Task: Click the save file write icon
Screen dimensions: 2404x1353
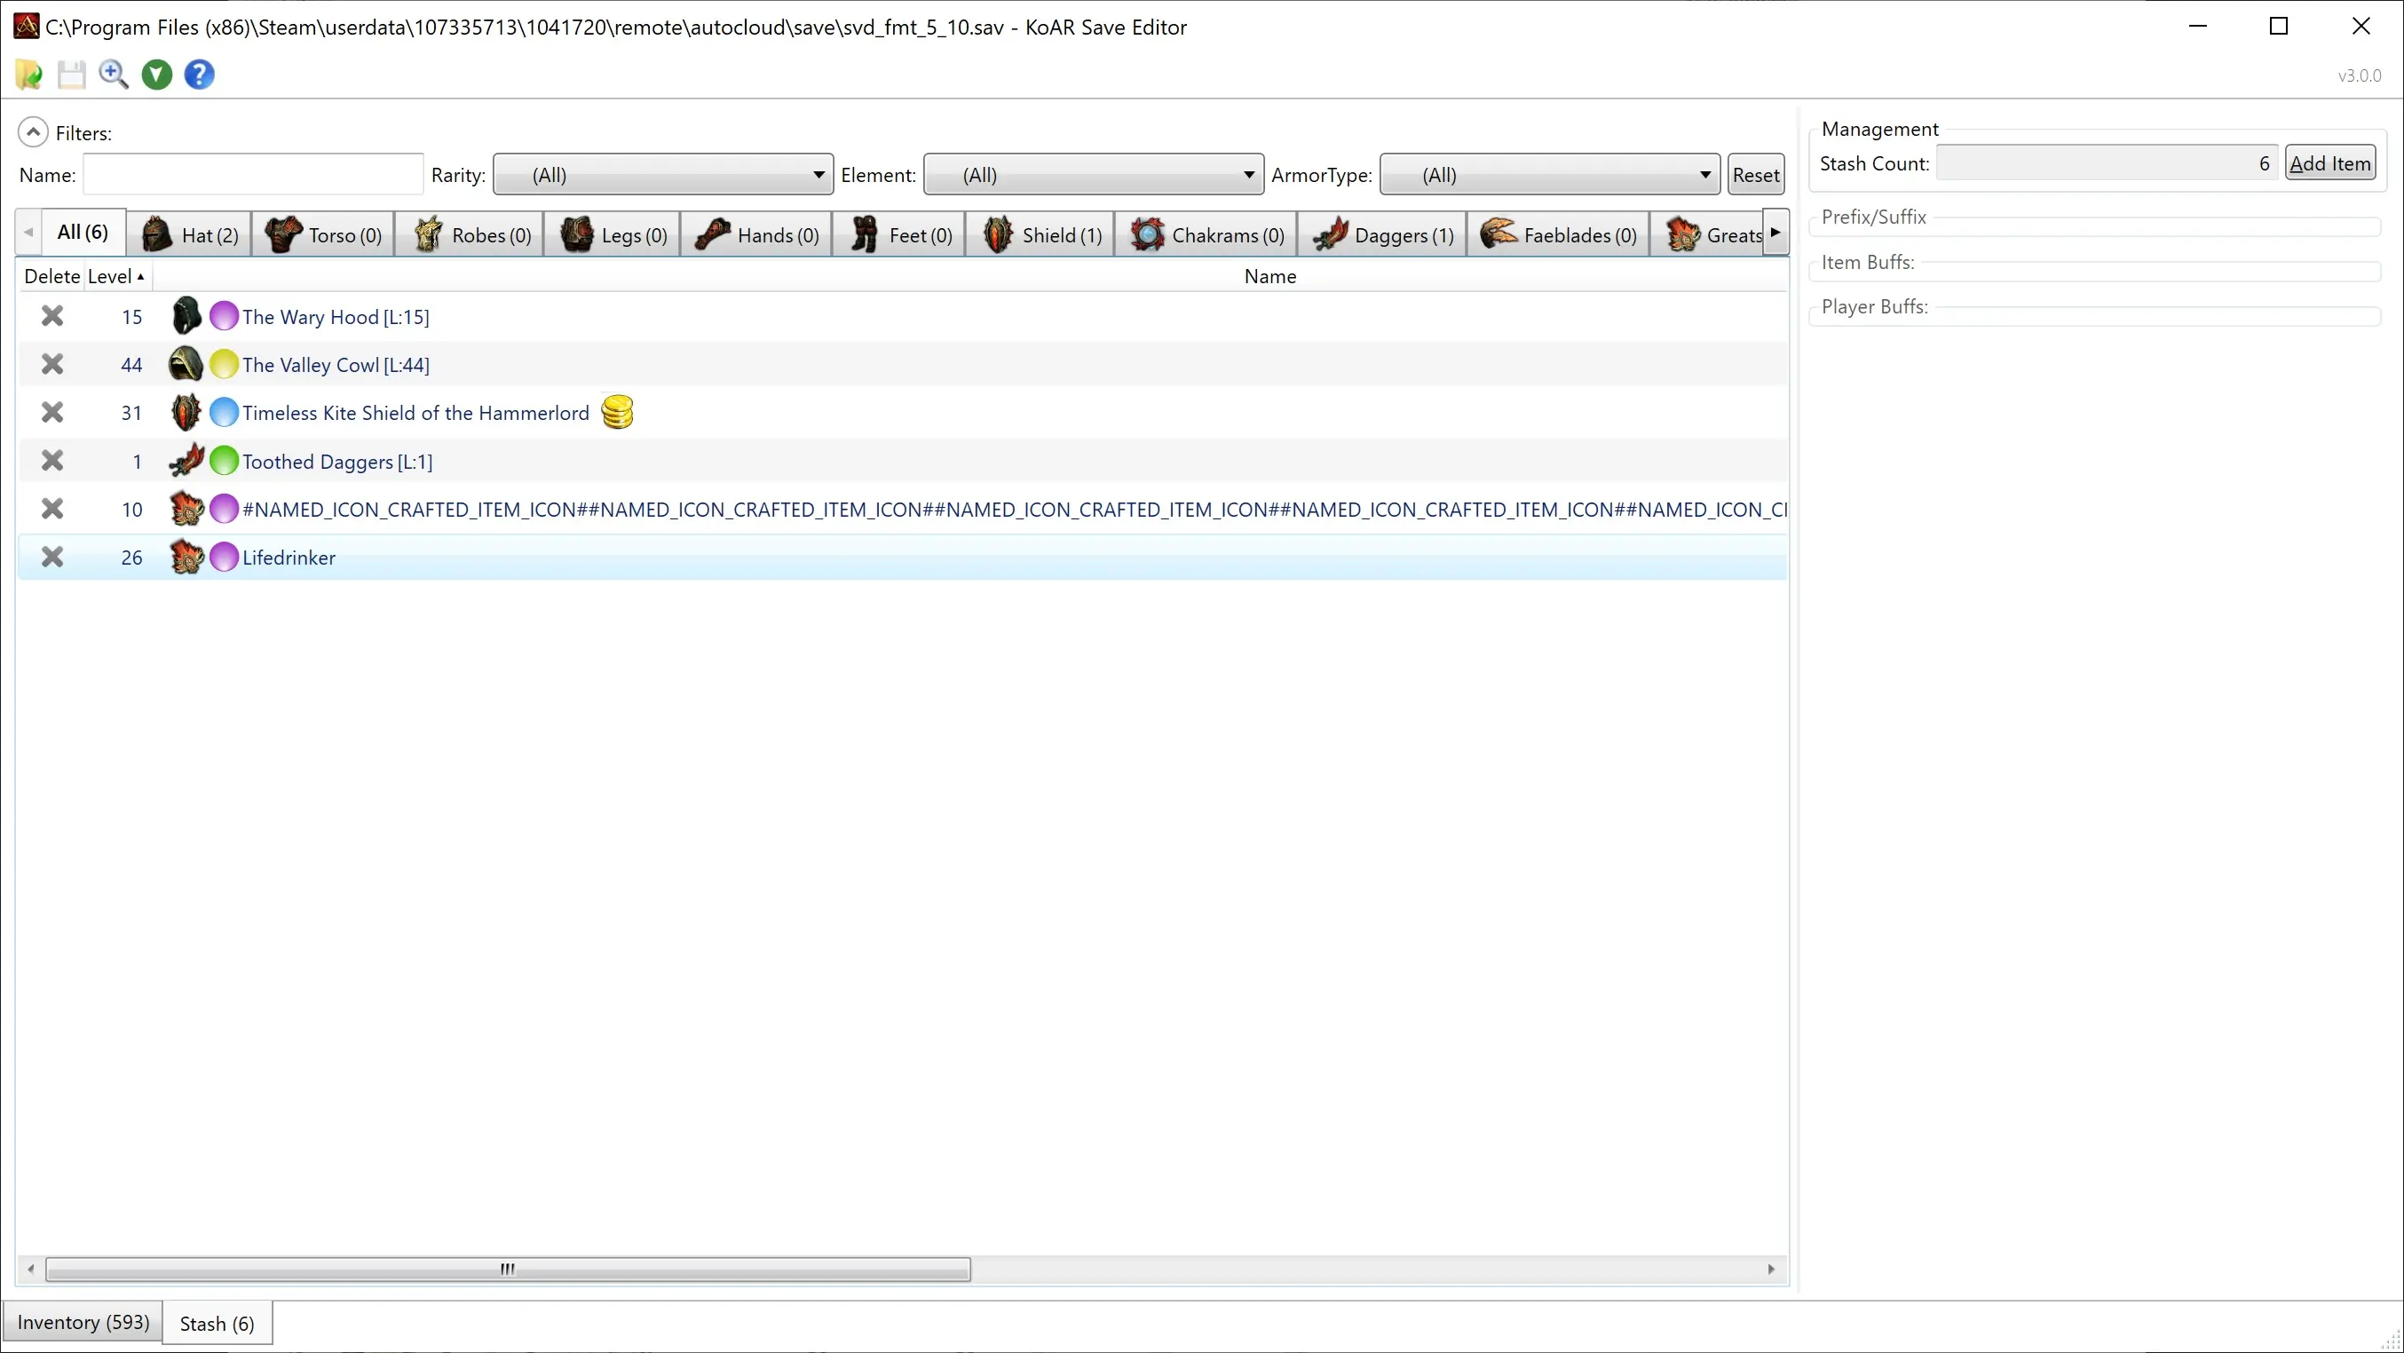Action: pyautogui.click(x=73, y=75)
